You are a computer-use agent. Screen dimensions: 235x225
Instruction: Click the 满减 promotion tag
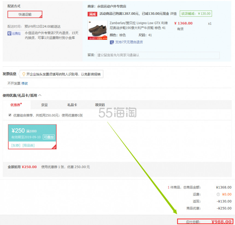click(x=92, y=14)
